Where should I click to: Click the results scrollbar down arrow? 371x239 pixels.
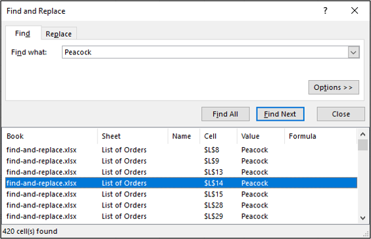(x=362, y=218)
